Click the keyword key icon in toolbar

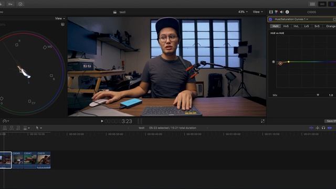point(10,4)
